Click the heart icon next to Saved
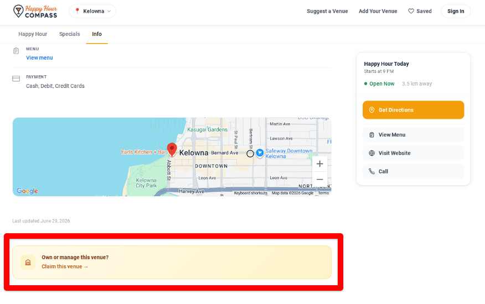 (411, 11)
